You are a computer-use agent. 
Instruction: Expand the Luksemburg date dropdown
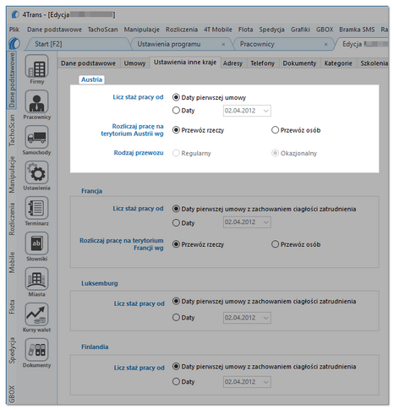click(x=265, y=318)
